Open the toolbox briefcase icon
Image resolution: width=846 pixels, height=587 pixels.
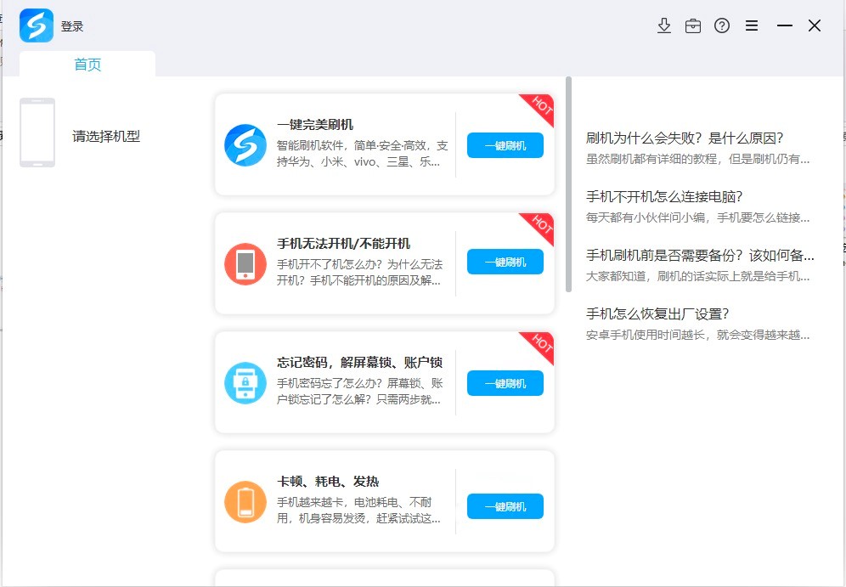[x=693, y=25]
